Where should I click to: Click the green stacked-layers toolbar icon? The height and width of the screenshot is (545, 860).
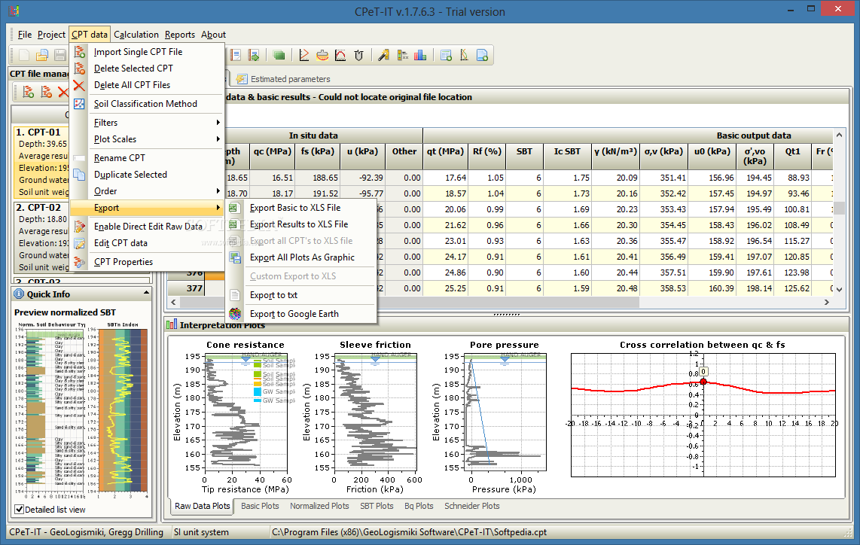click(x=279, y=55)
